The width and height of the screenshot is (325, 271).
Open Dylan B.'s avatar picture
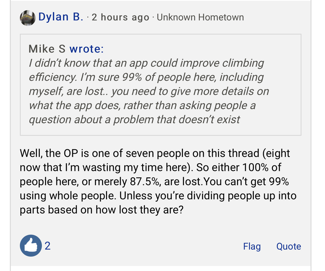pos(27,17)
